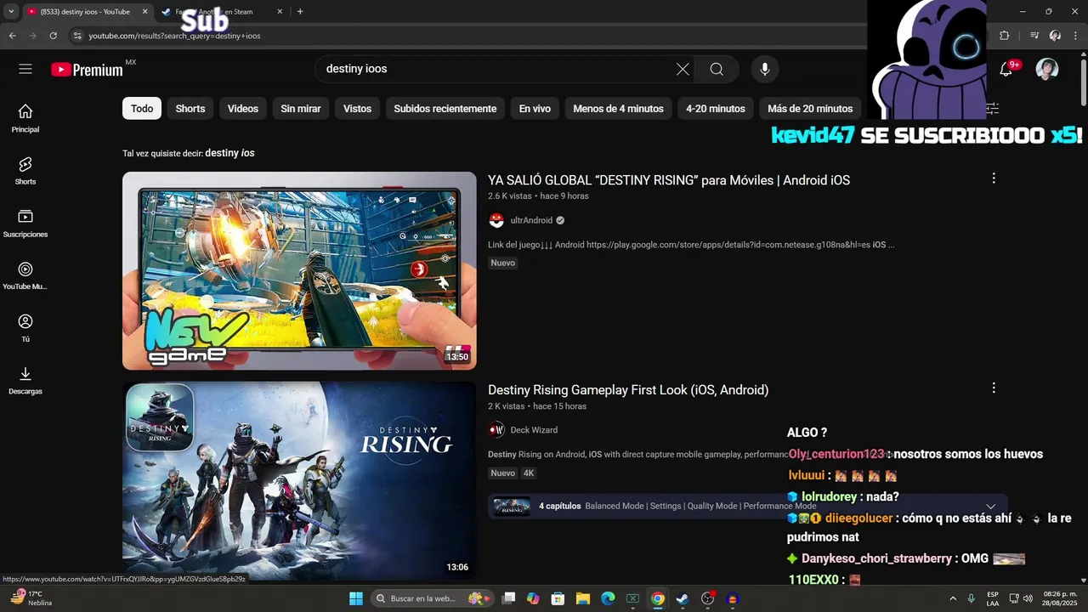Select the Shorts filter chip
Screen dimensions: 1088x612
click(190, 109)
